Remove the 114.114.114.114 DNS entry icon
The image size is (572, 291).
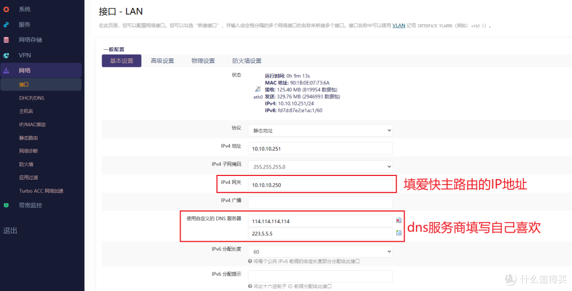coord(398,221)
